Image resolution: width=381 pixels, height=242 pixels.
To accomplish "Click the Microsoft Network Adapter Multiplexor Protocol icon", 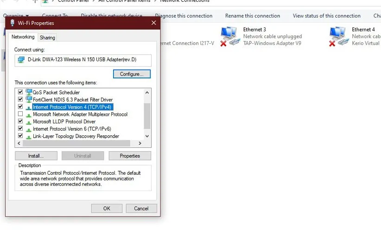I will (x=28, y=115).
